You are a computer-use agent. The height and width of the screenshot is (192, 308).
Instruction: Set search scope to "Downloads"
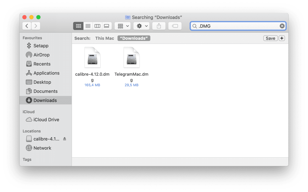134,38
